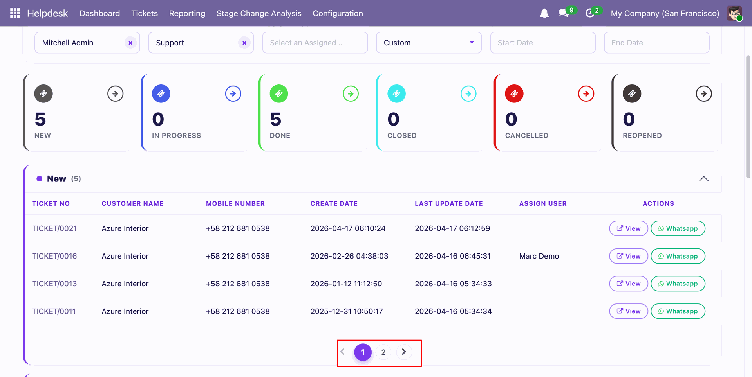This screenshot has width=752, height=377.
Task: Go to previous page arrow in pagination
Action: pyautogui.click(x=342, y=352)
